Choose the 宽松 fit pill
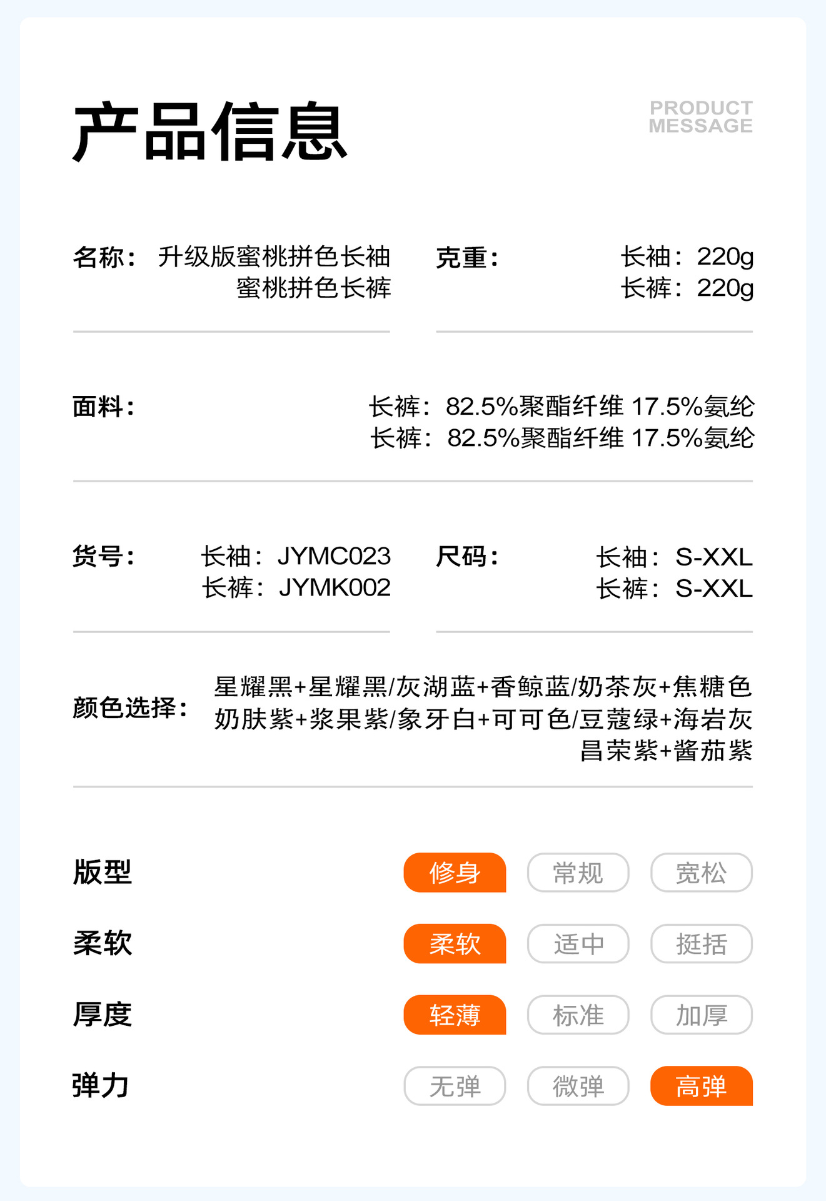 coord(701,873)
